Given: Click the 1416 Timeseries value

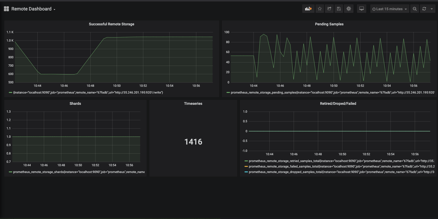Looking at the screenshot, I should point(193,142).
